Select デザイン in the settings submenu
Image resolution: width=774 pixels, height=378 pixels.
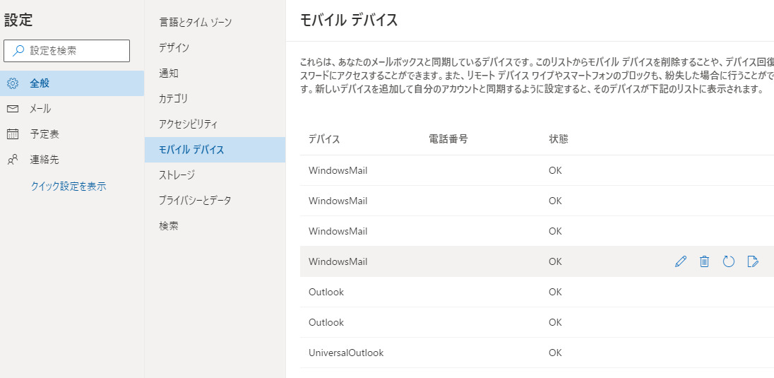click(174, 48)
